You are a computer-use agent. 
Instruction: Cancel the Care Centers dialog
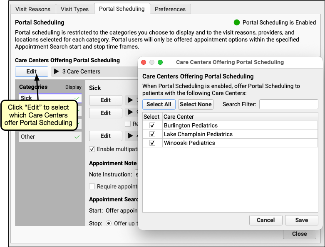[265, 220]
